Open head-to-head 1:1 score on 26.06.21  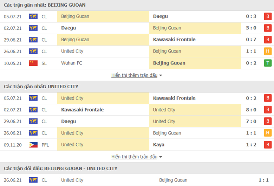pos(263,180)
